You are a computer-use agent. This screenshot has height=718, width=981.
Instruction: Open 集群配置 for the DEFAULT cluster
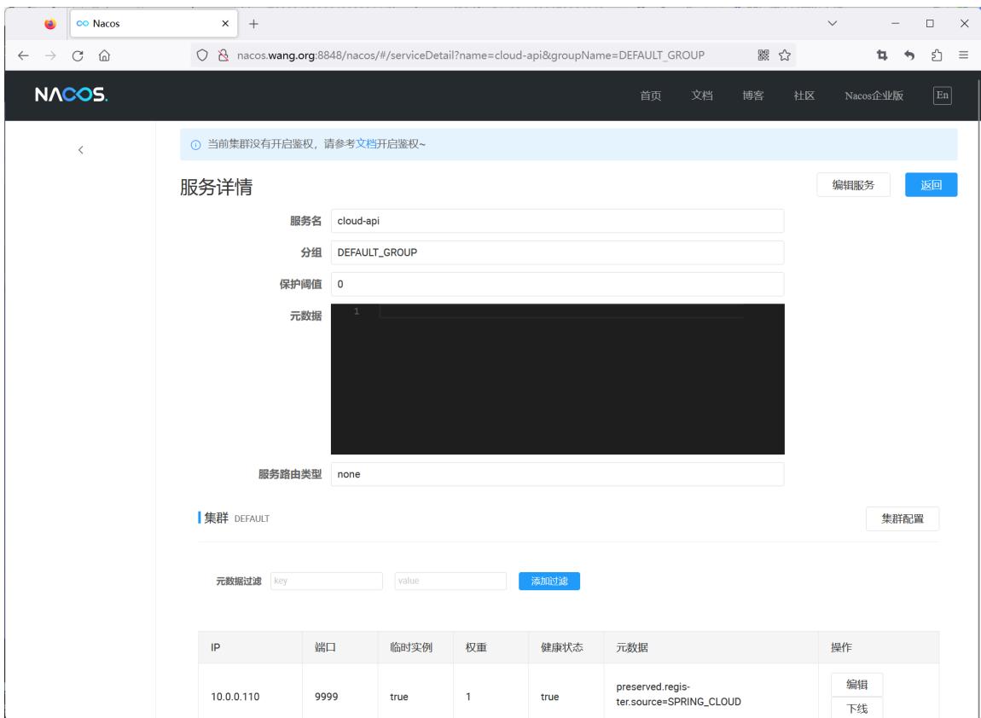tap(903, 518)
